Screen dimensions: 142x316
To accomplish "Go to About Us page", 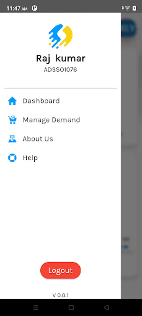I will (x=60, y=139).
